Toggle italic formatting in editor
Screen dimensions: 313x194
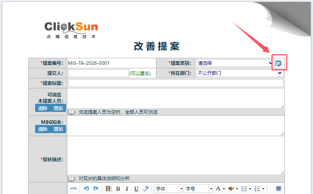point(127,189)
